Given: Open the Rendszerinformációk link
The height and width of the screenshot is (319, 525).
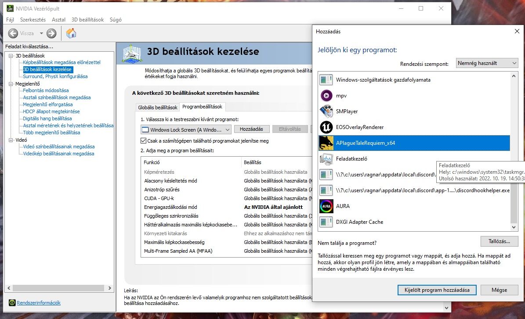Looking at the screenshot, I should [39, 303].
